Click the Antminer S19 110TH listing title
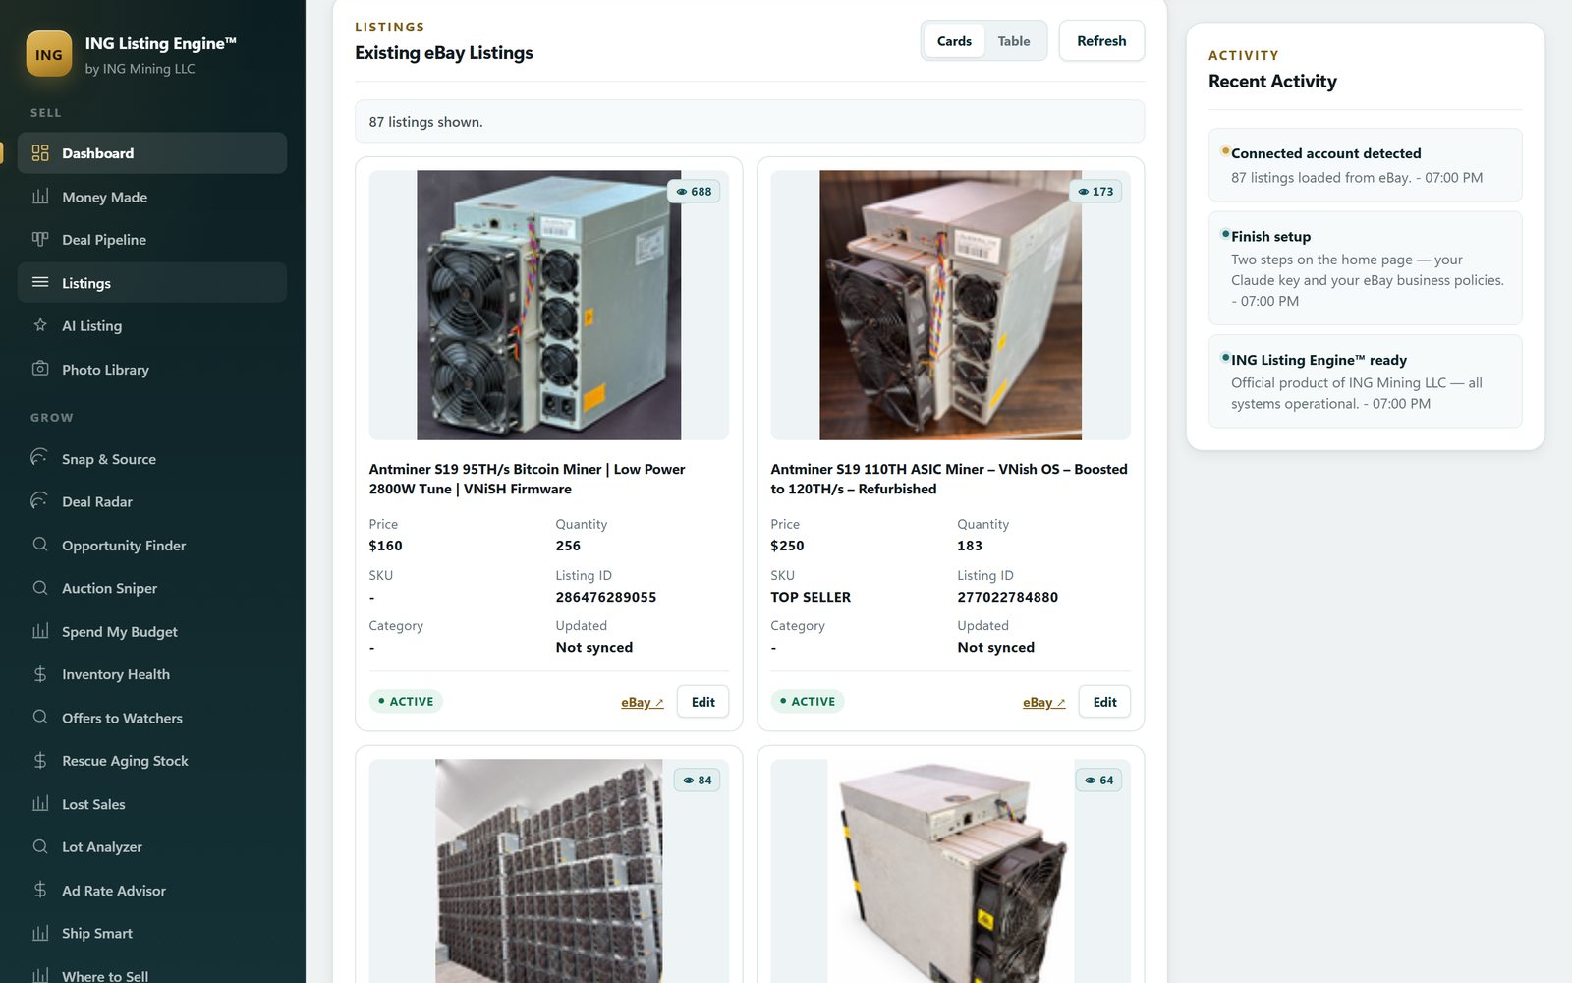 click(x=949, y=479)
